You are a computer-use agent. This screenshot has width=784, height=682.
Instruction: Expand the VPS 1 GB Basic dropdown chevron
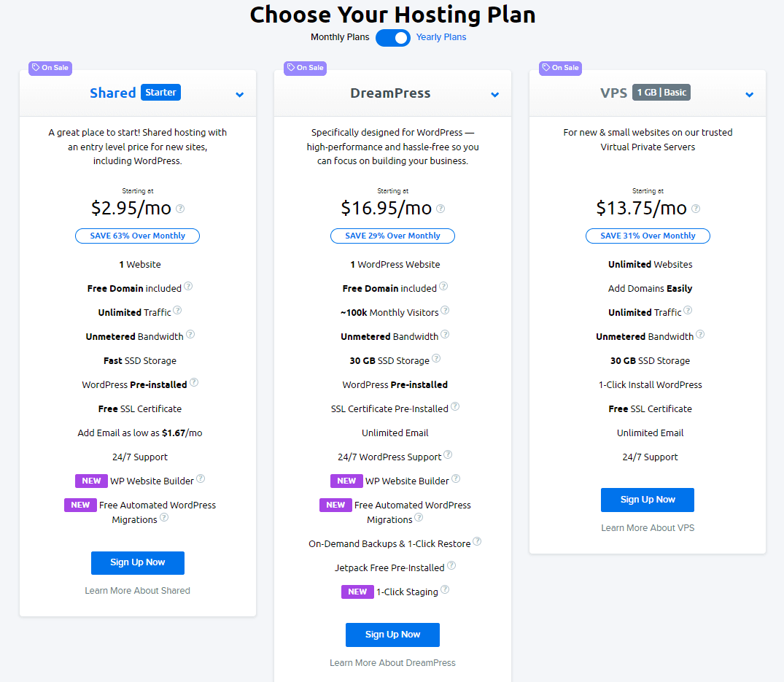point(750,95)
